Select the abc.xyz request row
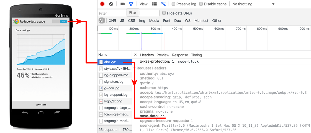This screenshot has height=133, width=311. (x=115, y=62)
